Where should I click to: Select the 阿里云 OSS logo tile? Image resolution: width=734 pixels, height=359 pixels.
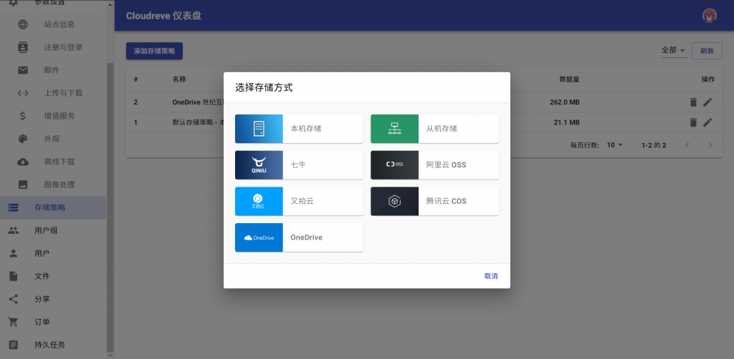point(394,165)
